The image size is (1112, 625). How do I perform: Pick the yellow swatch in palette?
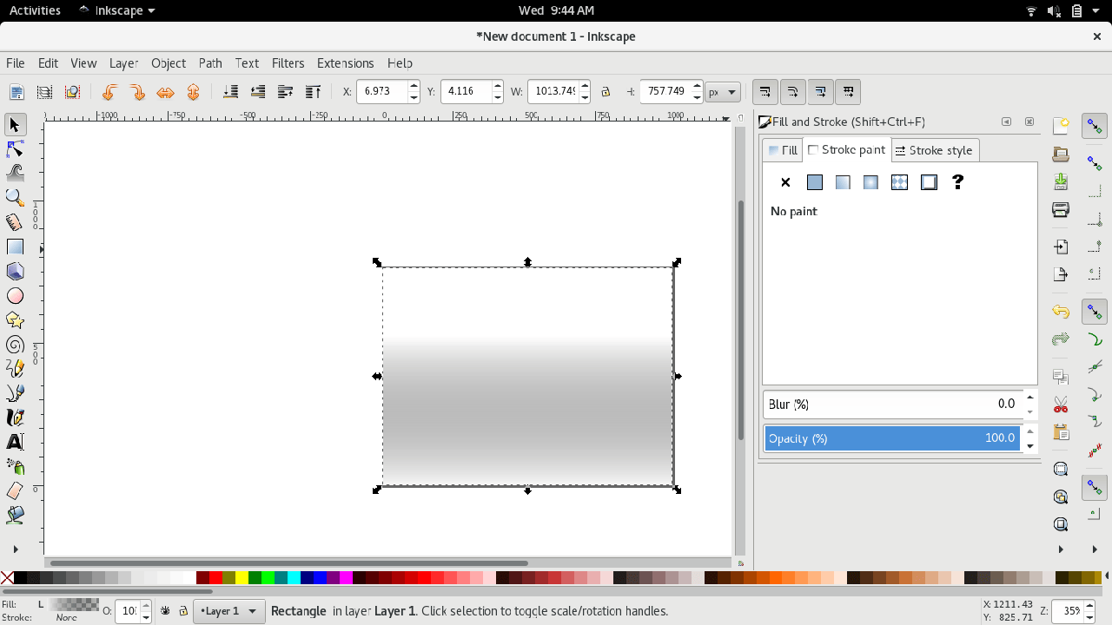pyautogui.click(x=242, y=578)
